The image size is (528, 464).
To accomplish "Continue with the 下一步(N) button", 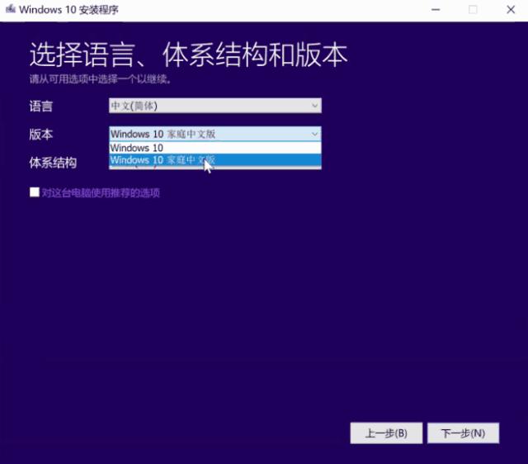I will point(463,433).
